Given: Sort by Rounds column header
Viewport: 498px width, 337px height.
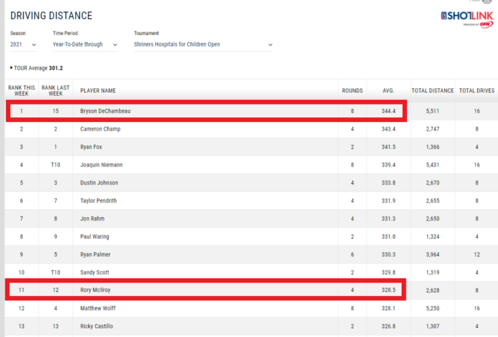Looking at the screenshot, I should (352, 91).
